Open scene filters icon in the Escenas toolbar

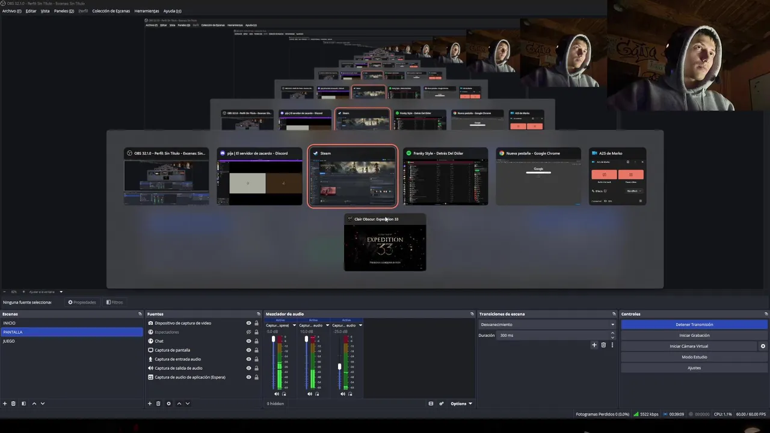pyautogui.click(x=23, y=404)
